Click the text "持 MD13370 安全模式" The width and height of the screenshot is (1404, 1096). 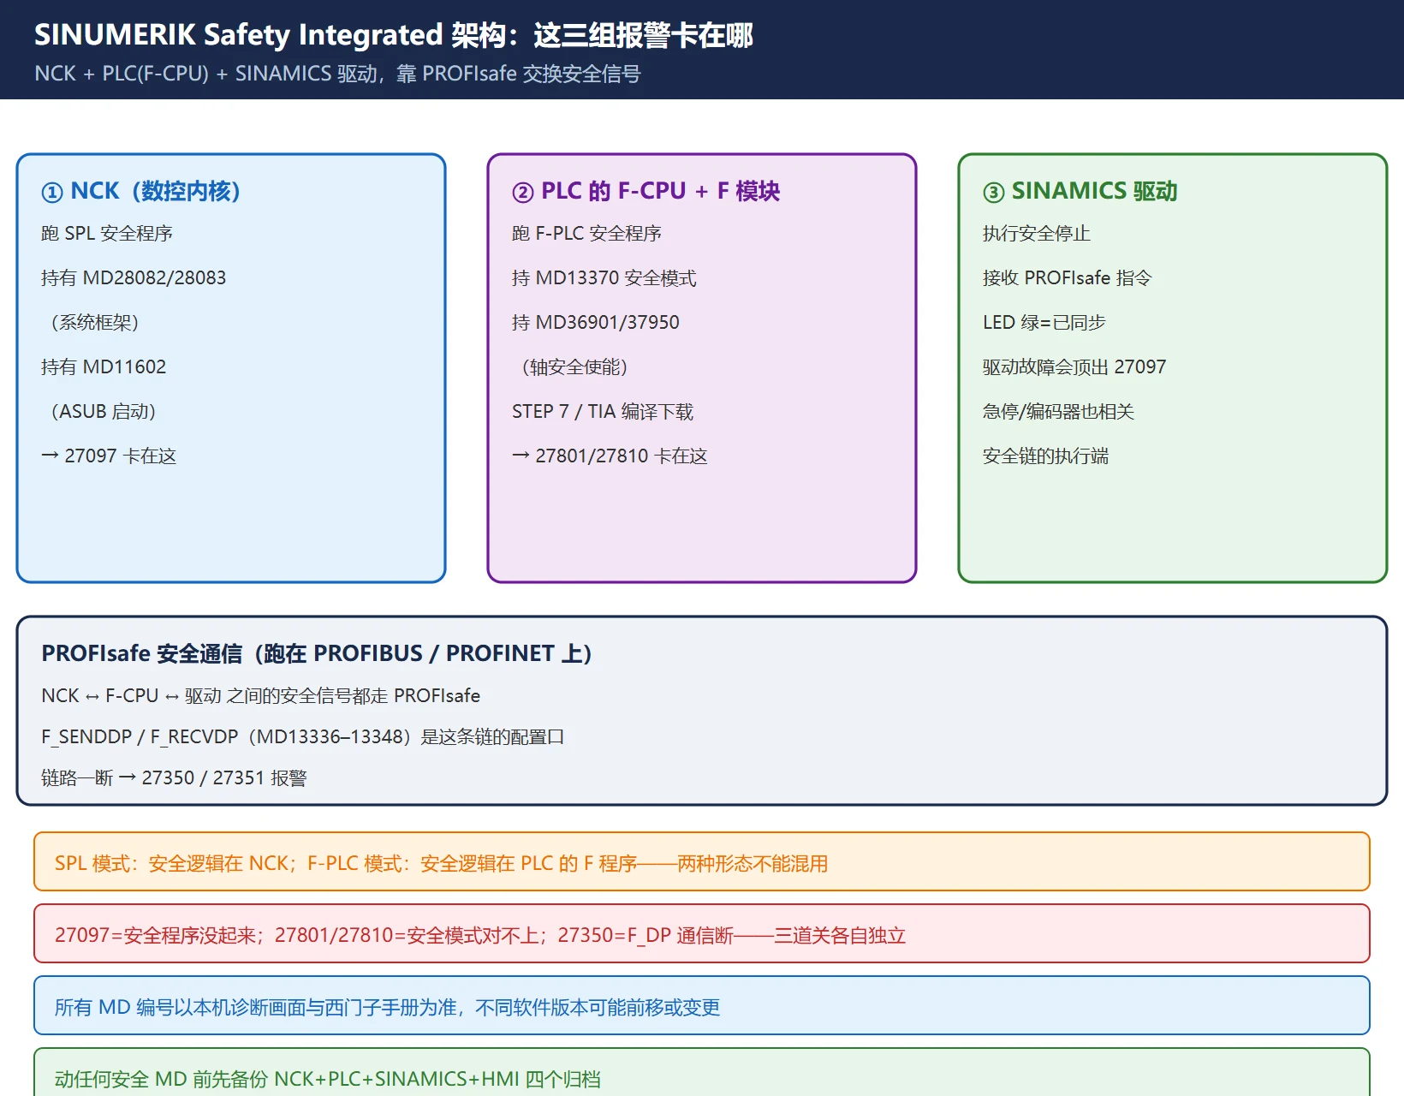pyautogui.click(x=604, y=278)
